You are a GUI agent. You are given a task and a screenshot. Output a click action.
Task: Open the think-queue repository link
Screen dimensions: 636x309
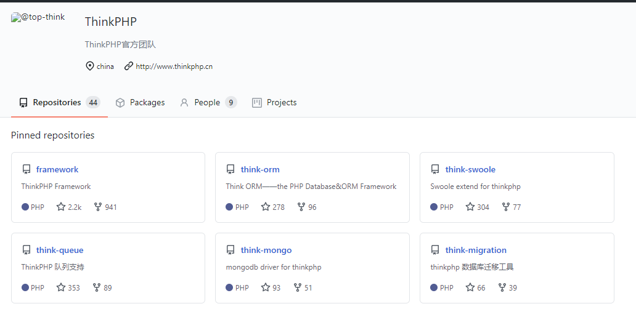coord(60,250)
